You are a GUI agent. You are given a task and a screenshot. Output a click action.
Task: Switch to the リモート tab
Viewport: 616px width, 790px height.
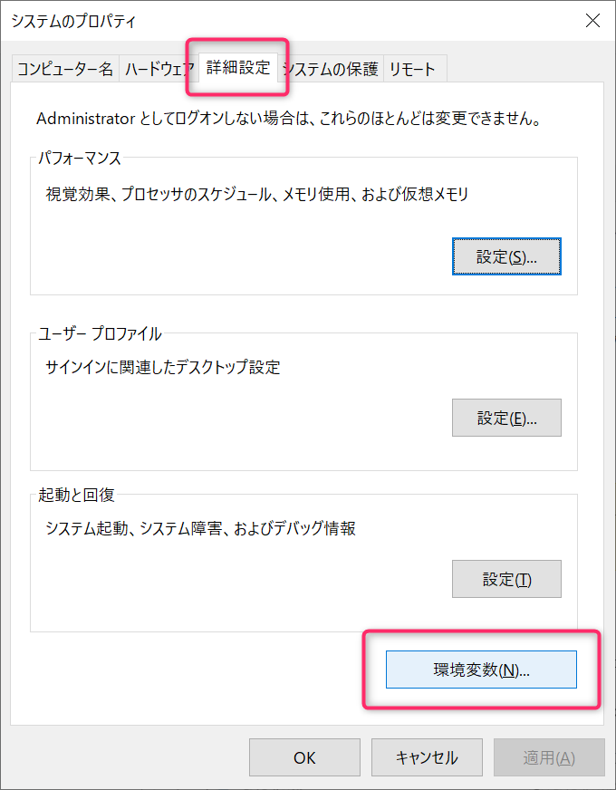point(412,69)
